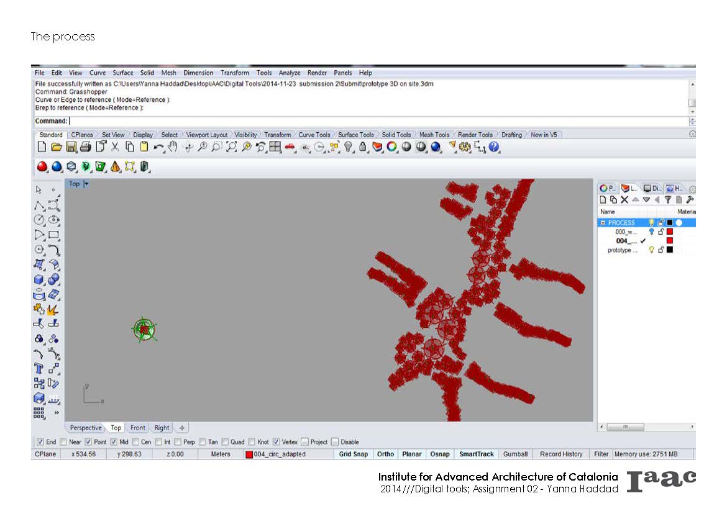Select the Box solid tool

pos(39,279)
